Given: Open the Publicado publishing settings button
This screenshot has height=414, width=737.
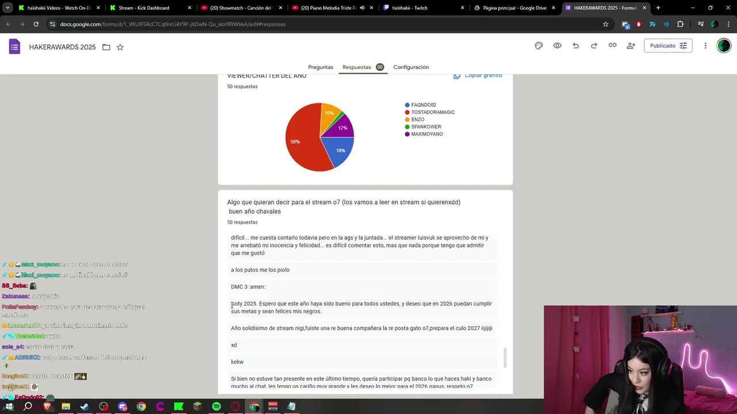Looking at the screenshot, I should click(x=668, y=45).
